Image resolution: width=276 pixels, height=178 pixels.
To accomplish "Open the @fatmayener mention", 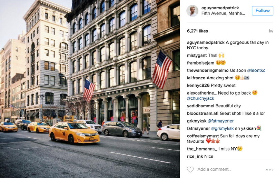I will [220, 121].
